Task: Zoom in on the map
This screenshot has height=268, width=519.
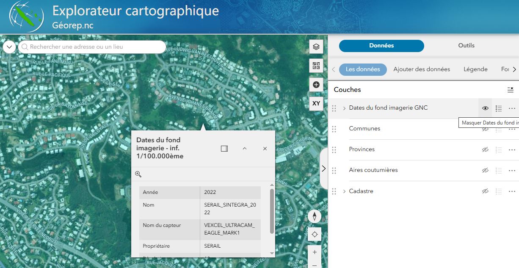Action: [x=315, y=252]
